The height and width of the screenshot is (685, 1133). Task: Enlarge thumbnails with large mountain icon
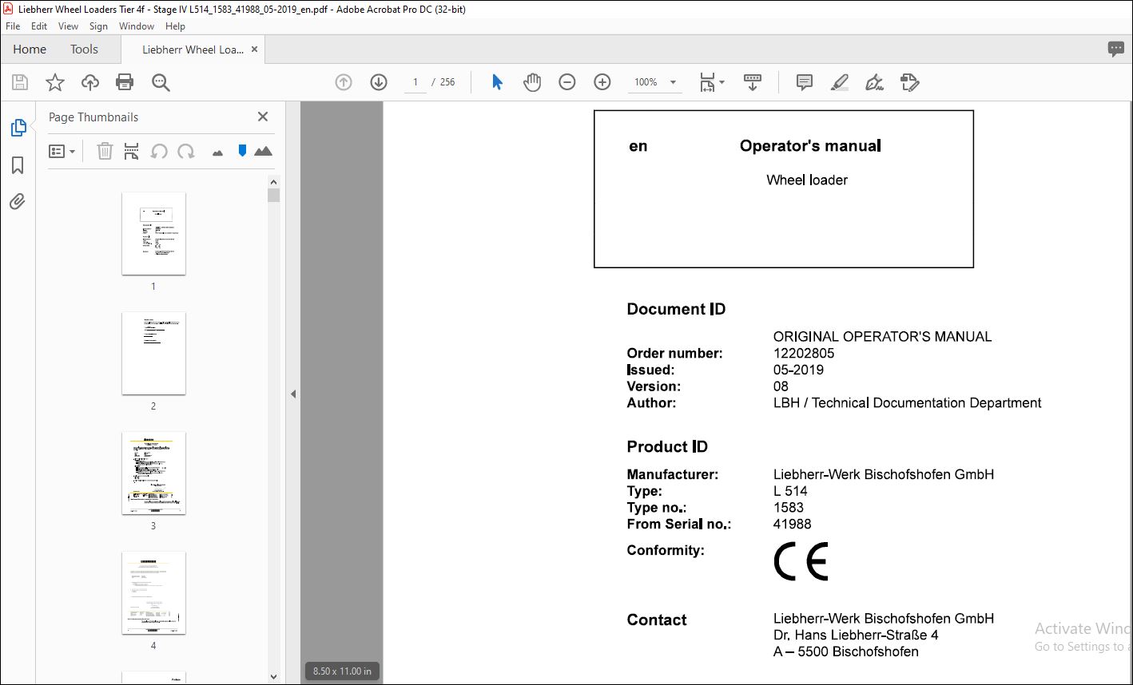click(x=263, y=151)
